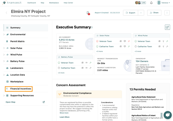Image resolution: width=173 pixels, height=121 pixels.
Task: Select sidebar Marketplace item
Action: point(26,82)
